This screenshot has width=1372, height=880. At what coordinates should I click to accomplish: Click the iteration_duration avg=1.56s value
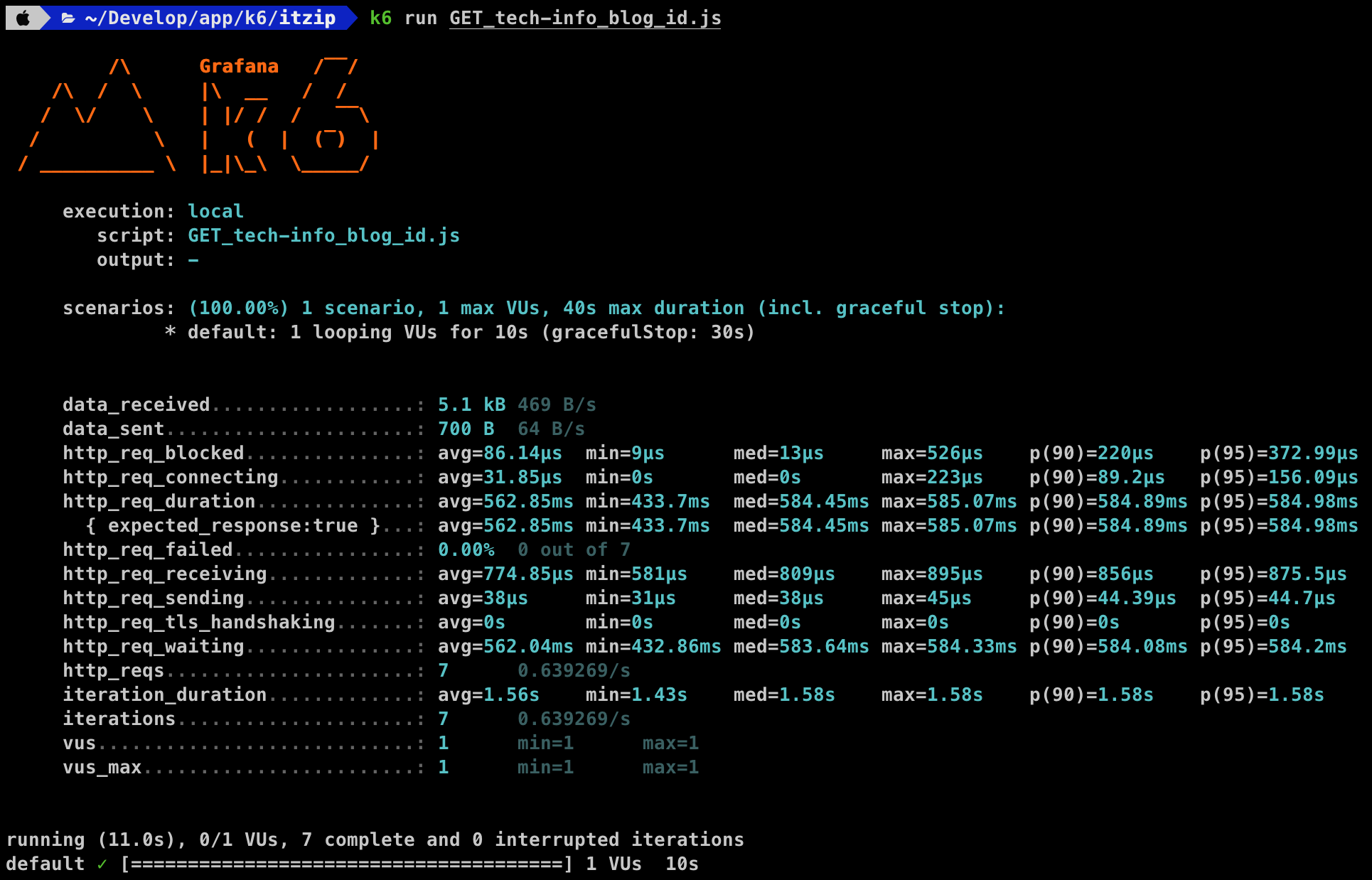[x=488, y=694]
